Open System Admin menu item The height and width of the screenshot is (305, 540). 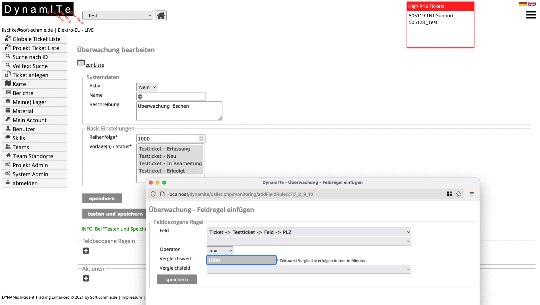[30, 175]
